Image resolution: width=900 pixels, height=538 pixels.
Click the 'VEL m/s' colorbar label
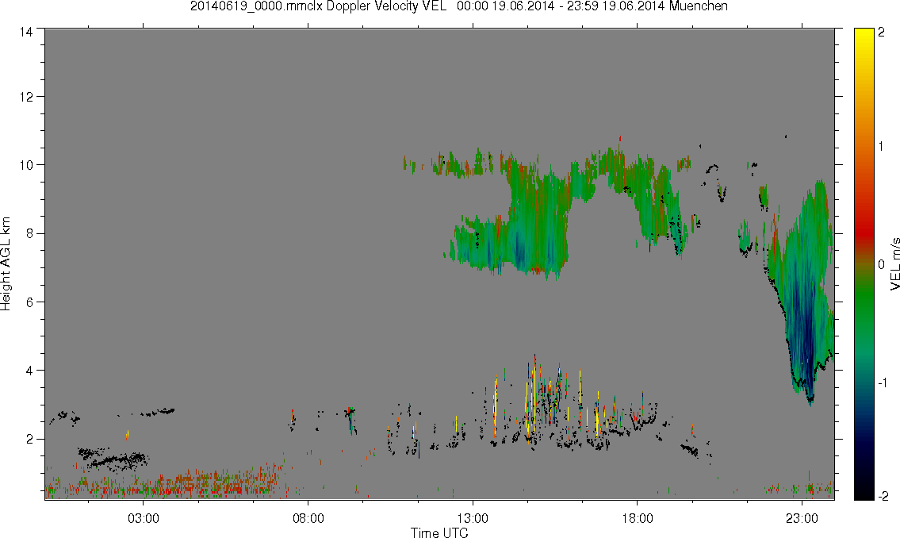click(x=894, y=263)
